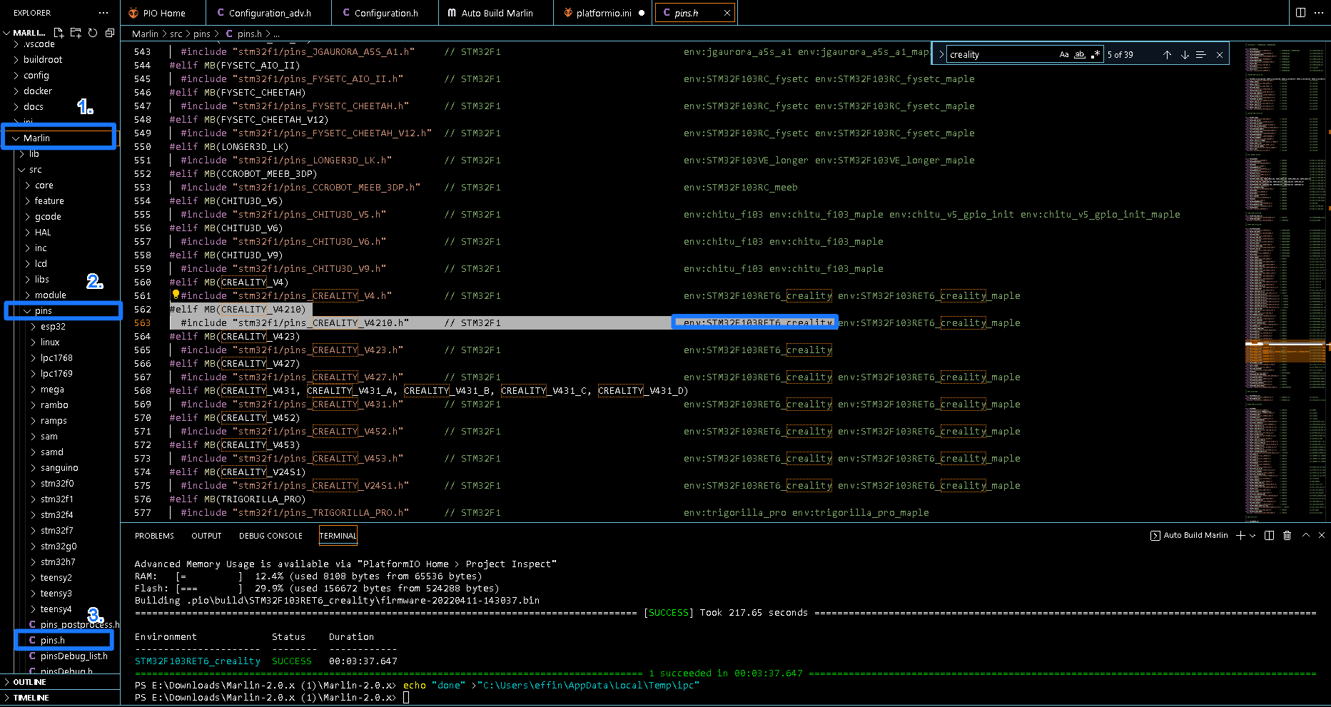Refresh the Explorer file tree

click(x=93, y=33)
